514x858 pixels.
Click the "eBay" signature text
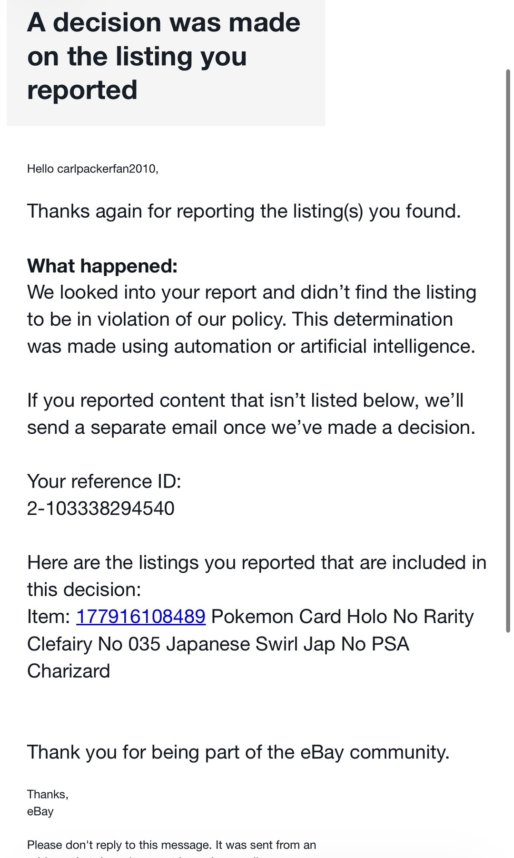40,811
